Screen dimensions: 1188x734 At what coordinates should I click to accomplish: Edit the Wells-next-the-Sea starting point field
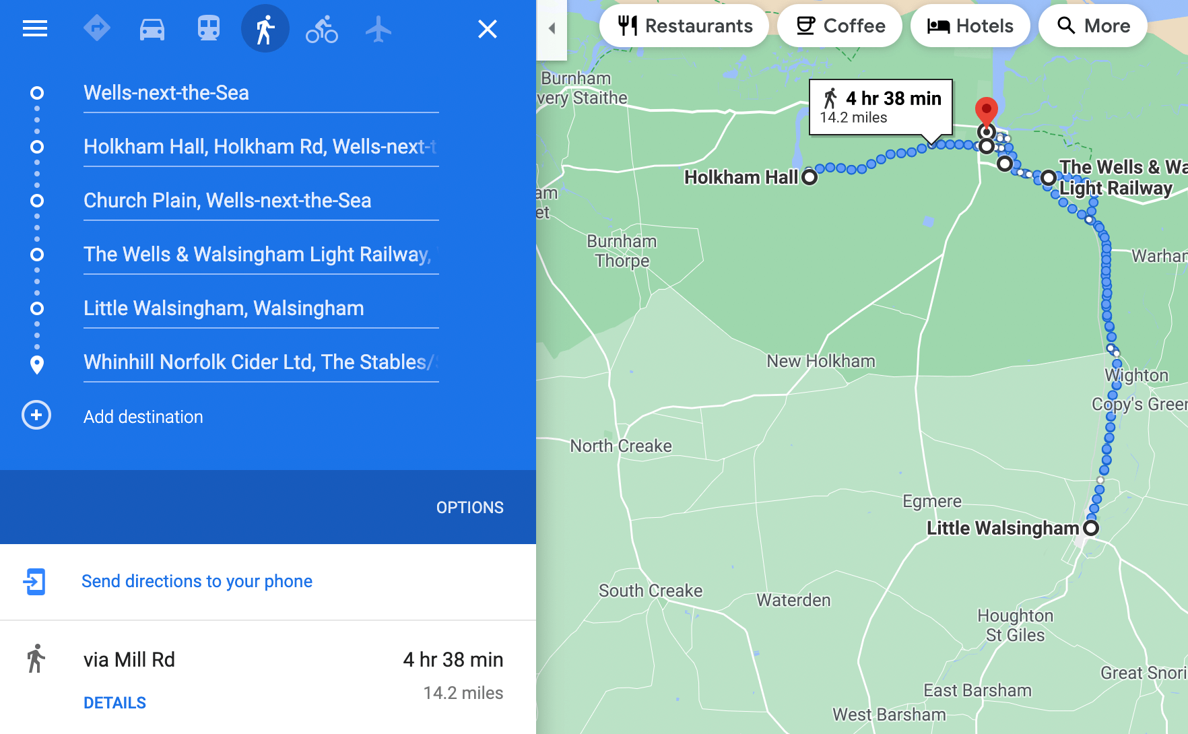point(261,92)
